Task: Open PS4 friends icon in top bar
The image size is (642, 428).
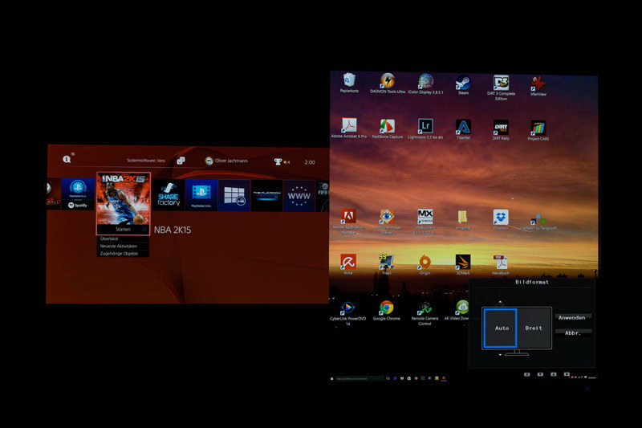Action: point(181,161)
